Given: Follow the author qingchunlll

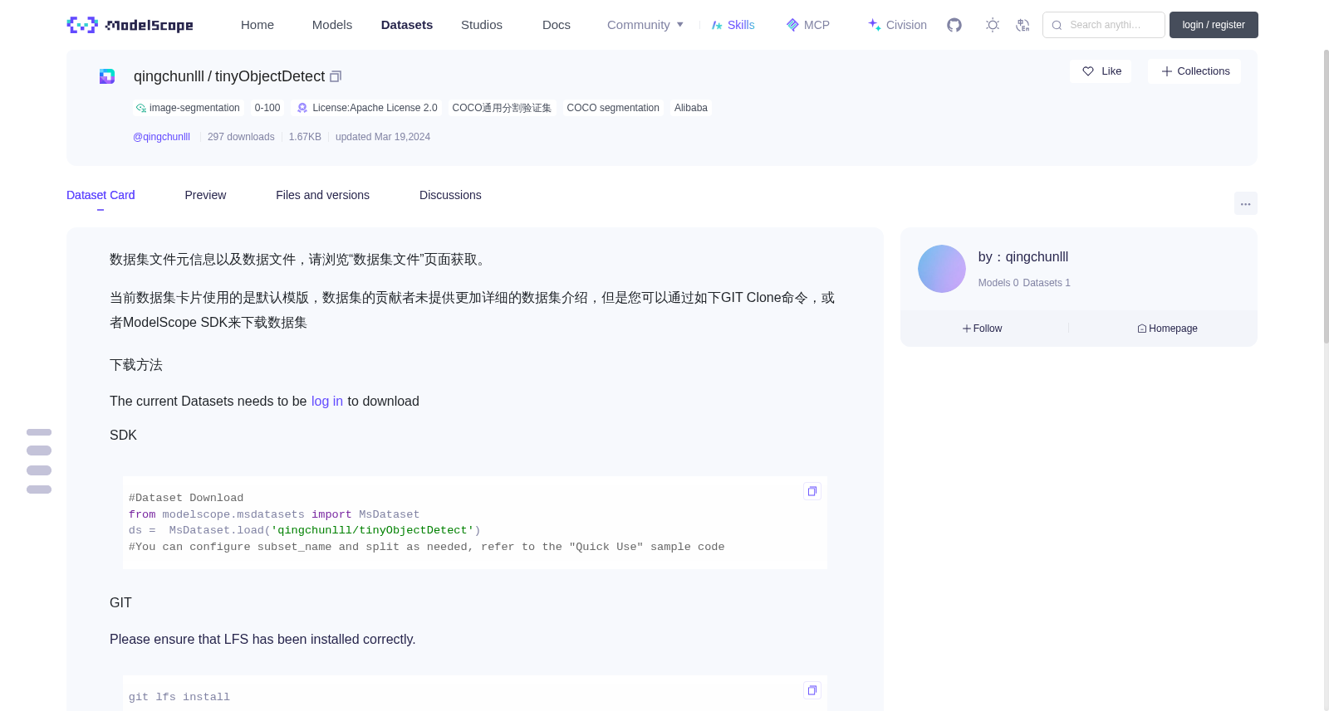Looking at the screenshot, I should tap(982, 329).
